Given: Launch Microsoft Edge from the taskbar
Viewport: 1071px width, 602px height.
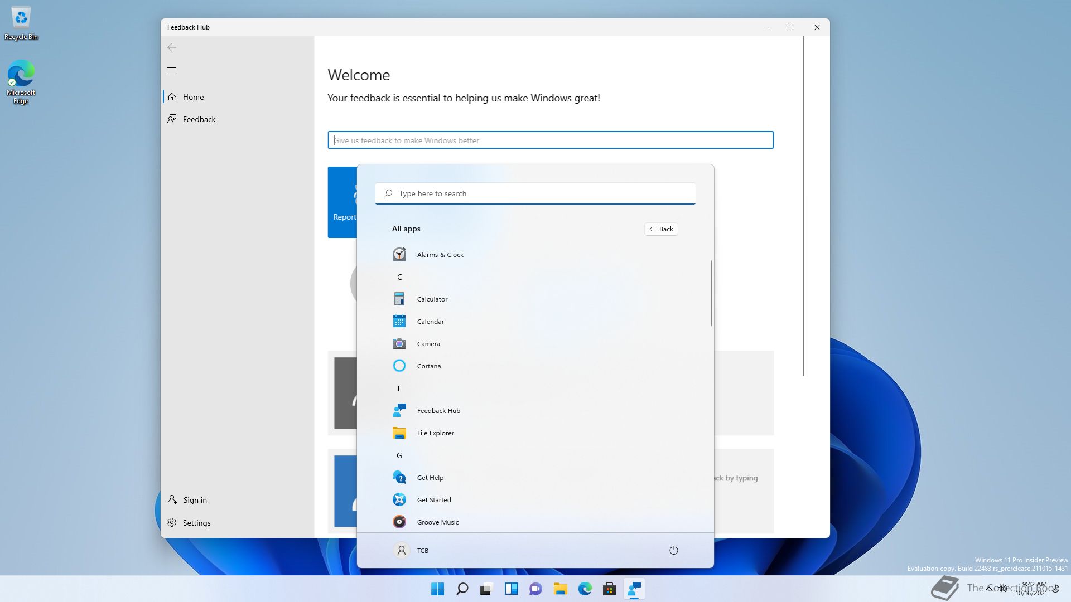Looking at the screenshot, I should coord(585,589).
